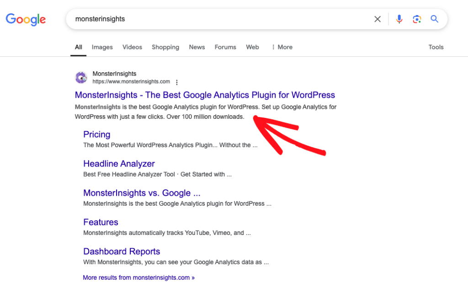Open result details via the three-dot icon
Screen dimensions: 468x293
tap(177, 82)
